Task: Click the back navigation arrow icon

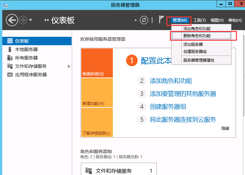Action: [12, 20]
